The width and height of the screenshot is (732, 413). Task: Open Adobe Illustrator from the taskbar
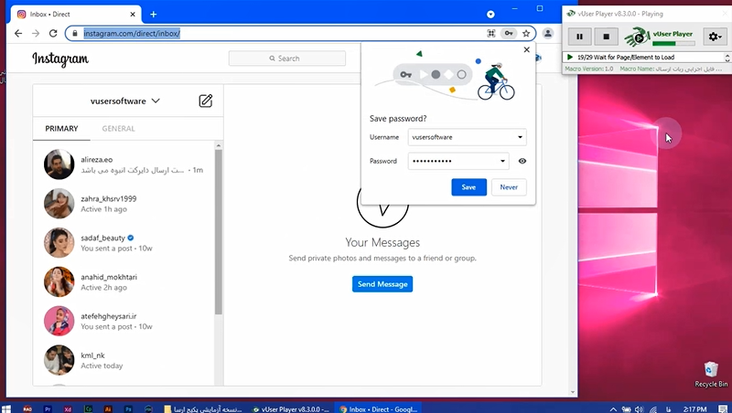[108, 408]
